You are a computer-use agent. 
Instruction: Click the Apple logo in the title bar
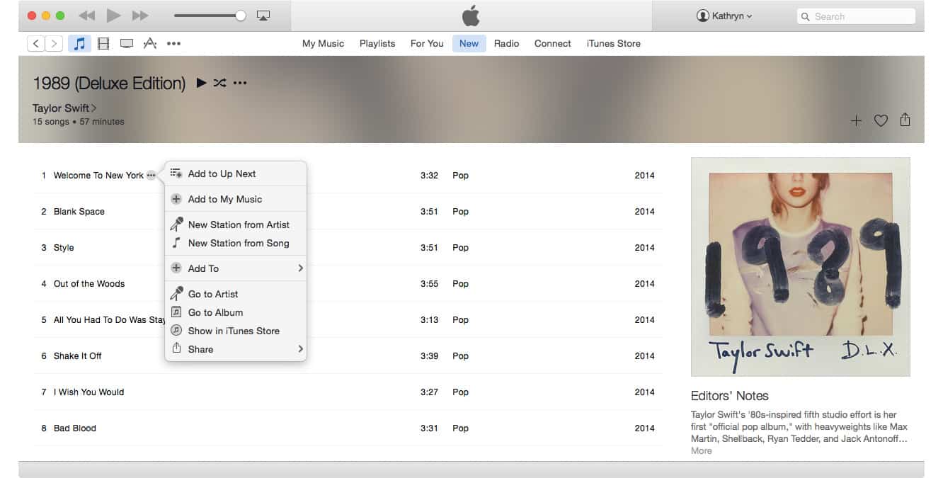click(471, 16)
